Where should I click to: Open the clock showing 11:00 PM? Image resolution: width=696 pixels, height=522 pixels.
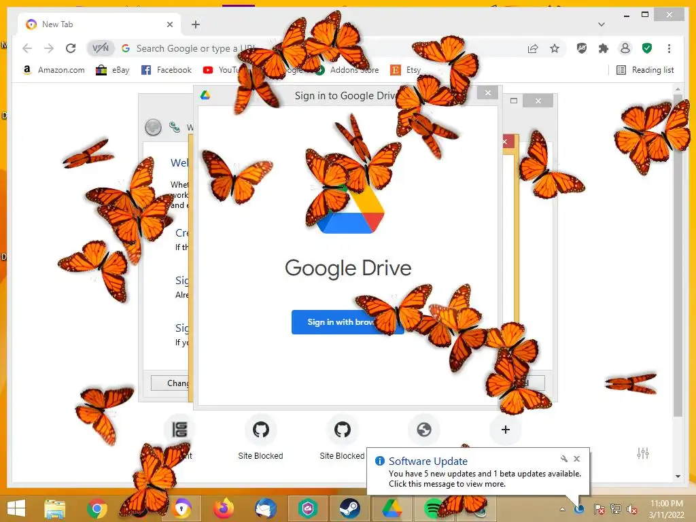click(x=666, y=509)
